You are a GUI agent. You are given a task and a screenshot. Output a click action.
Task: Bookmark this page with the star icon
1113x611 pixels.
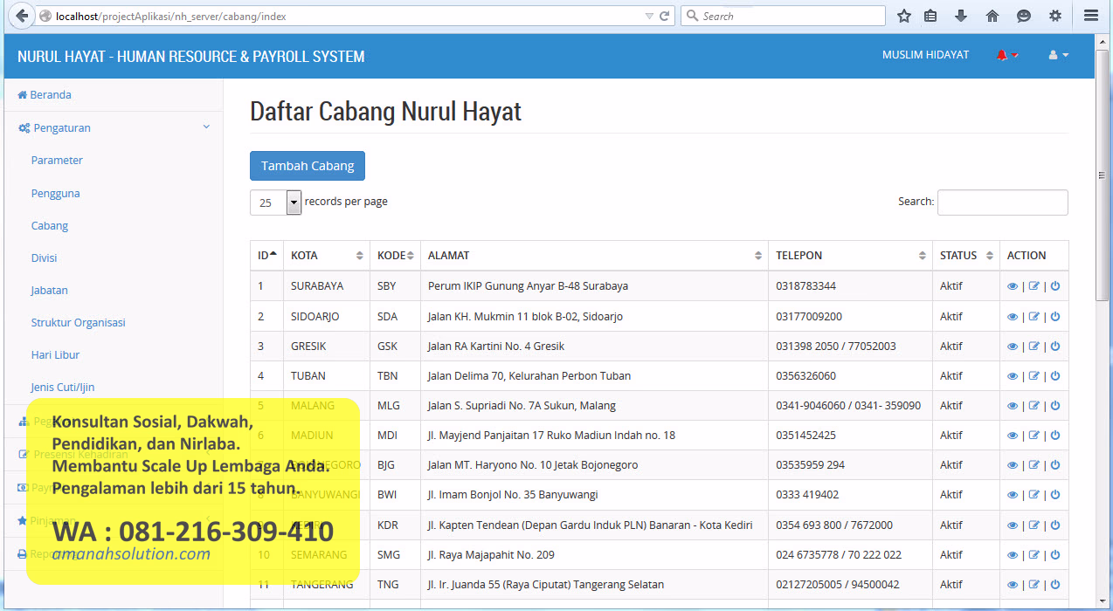904,16
